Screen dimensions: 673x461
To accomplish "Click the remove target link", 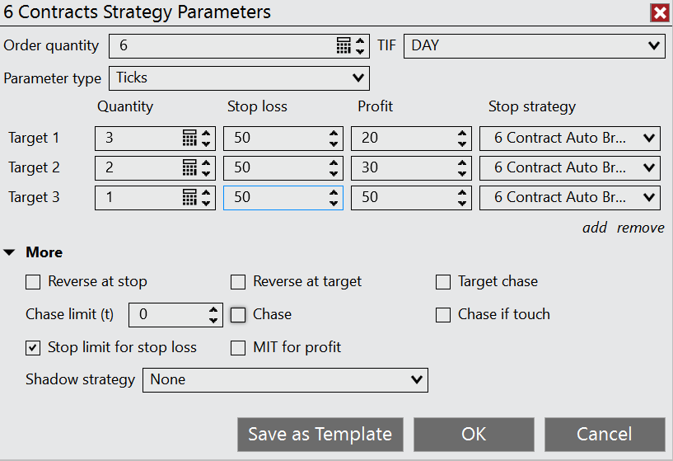I will 640,228.
